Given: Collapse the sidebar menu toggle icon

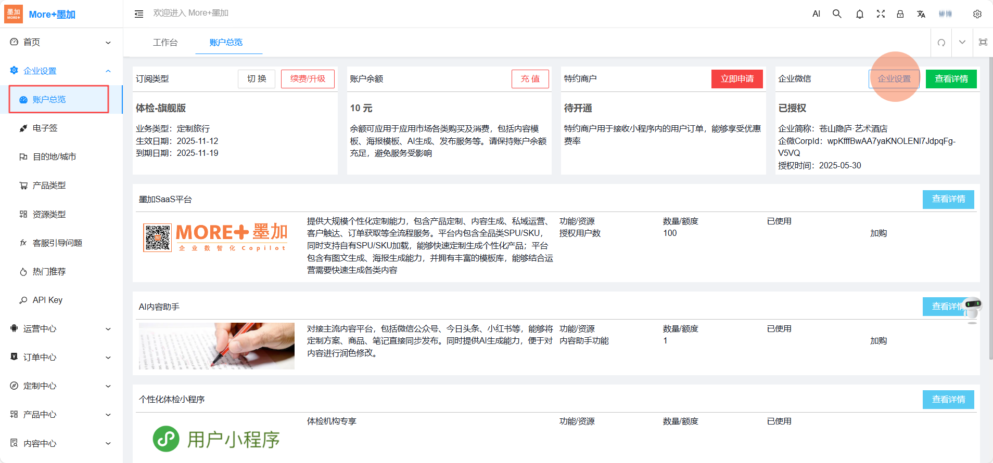Looking at the screenshot, I should pyautogui.click(x=139, y=14).
